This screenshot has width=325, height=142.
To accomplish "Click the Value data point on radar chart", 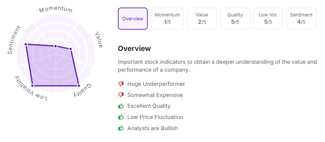I will click(71, 49).
